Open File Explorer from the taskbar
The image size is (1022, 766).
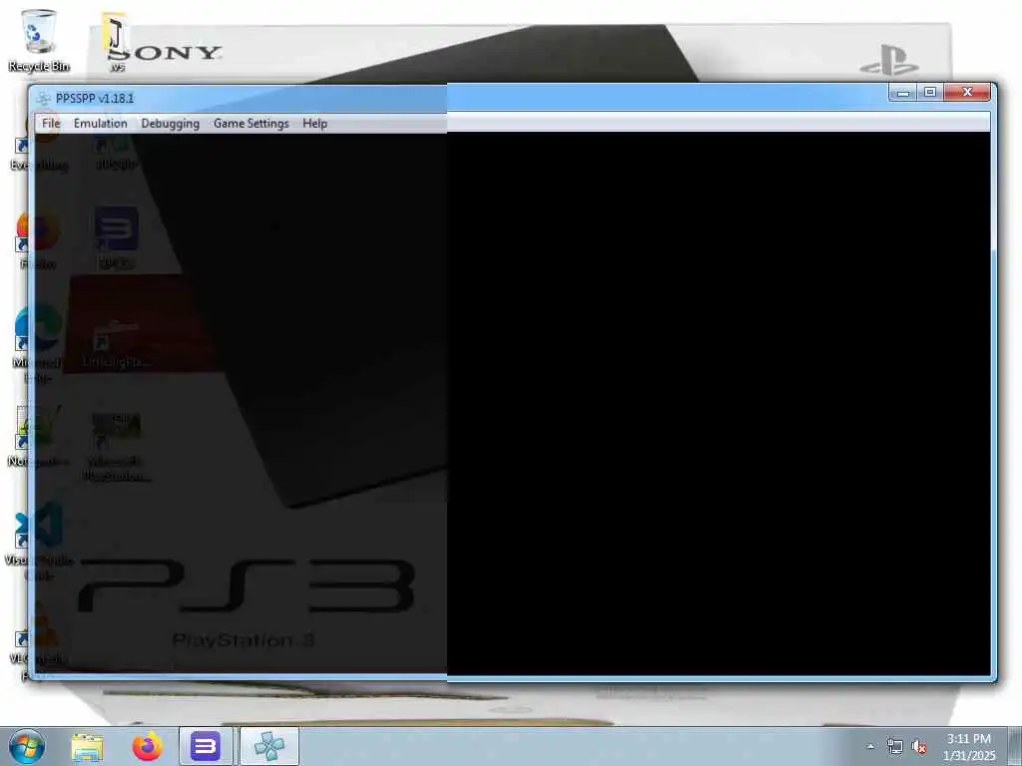(88, 747)
